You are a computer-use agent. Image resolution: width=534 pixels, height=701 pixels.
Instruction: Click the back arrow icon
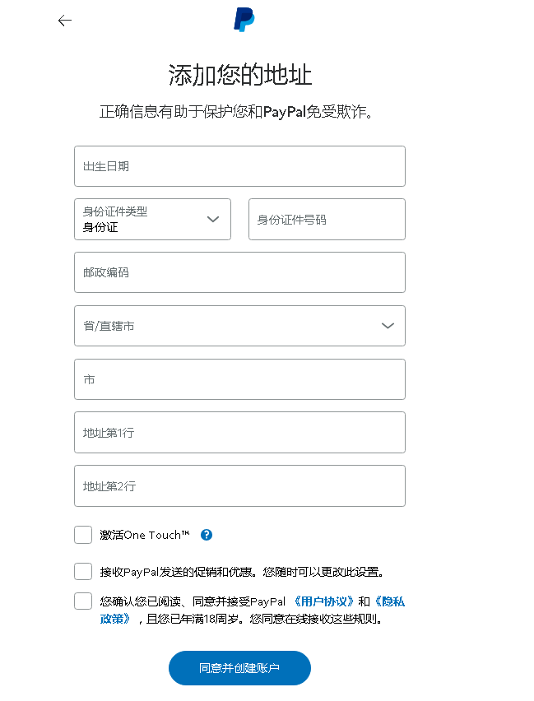65,21
